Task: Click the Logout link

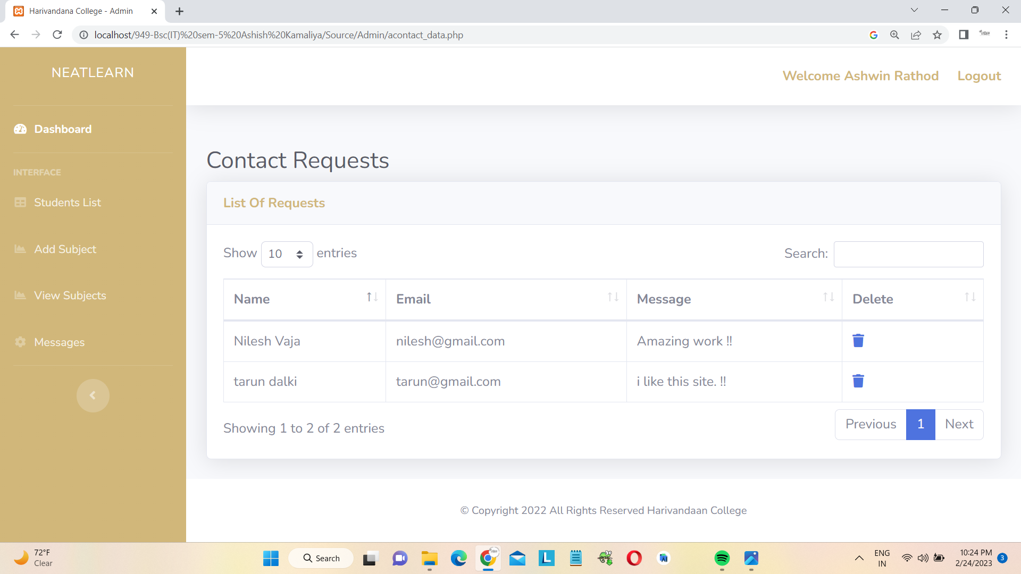Action: [979, 76]
